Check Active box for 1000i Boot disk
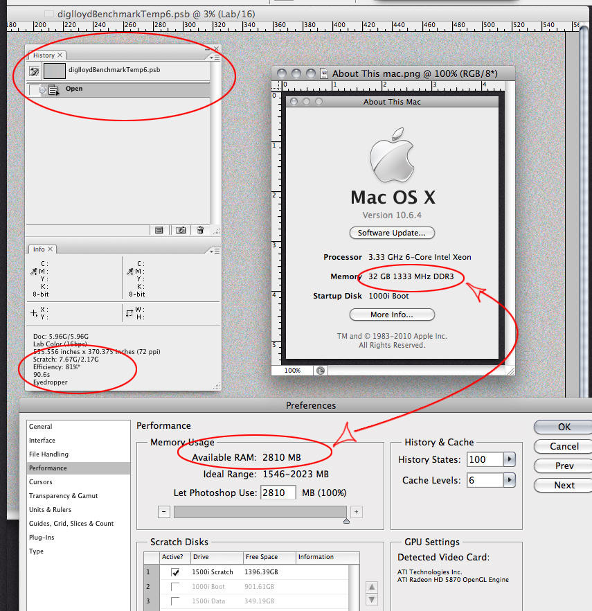Screen dimensions: 592x611 (x=175, y=587)
